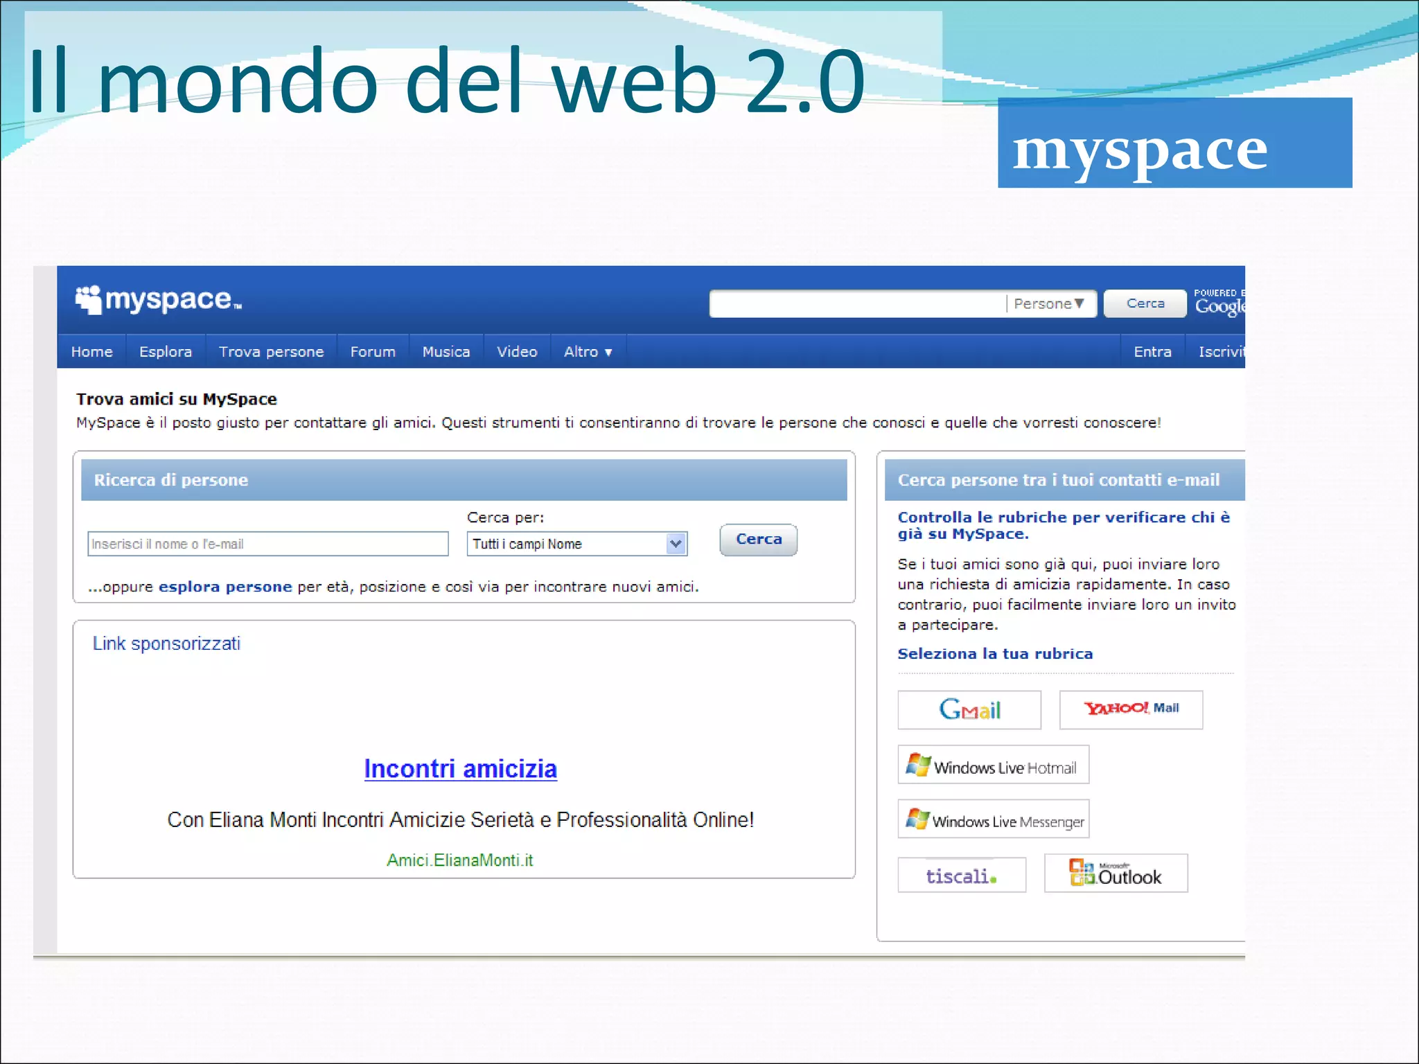Click the 'Trova amici su MySpace' heading
The height and width of the screenshot is (1064, 1419).
tap(177, 399)
